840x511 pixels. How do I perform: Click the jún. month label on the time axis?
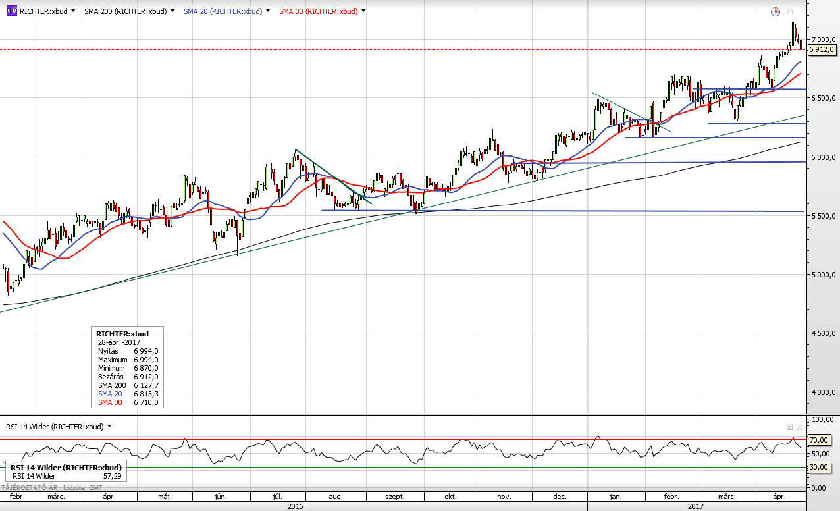[x=220, y=497]
